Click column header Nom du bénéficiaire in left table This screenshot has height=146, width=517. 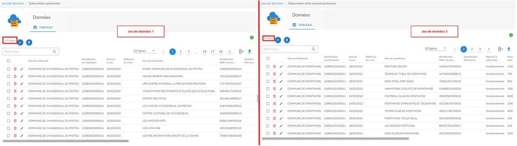[153, 61]
